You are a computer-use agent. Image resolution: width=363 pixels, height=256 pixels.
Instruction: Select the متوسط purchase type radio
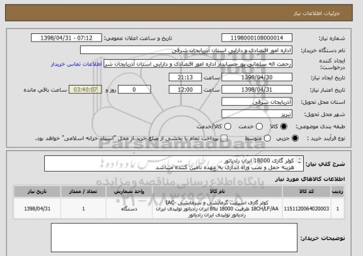coord(267,138)
